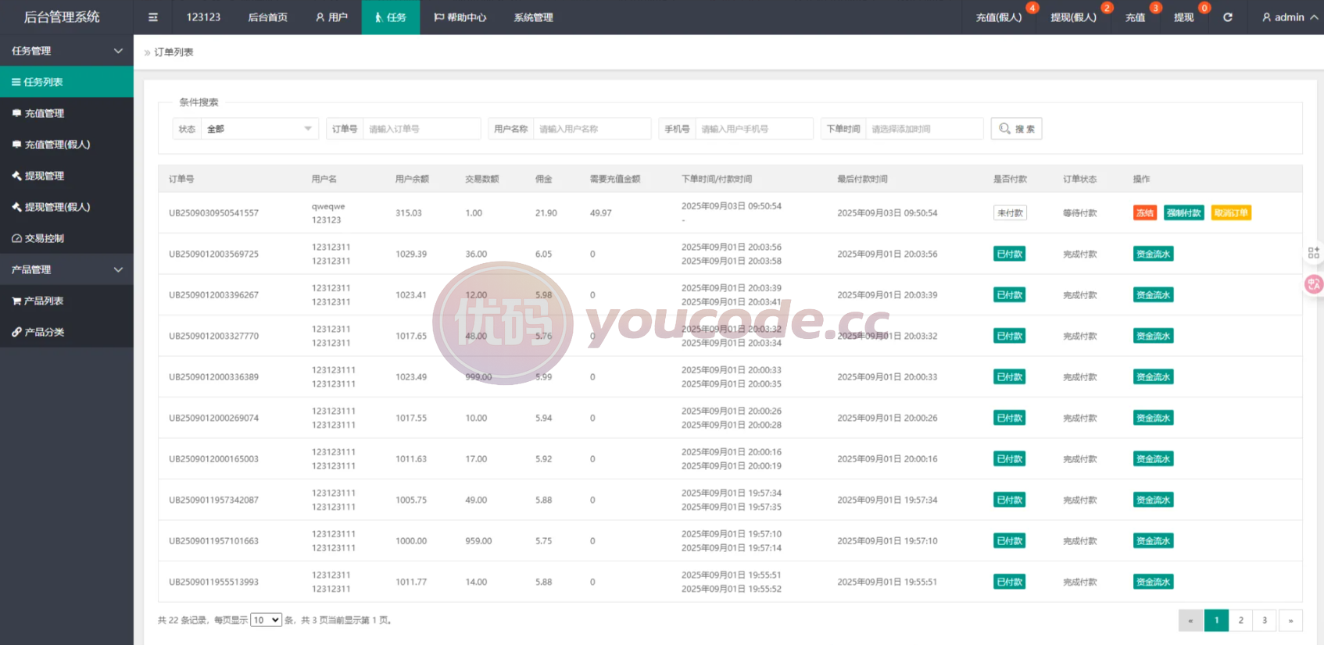
Task: Open 提现管理(假人) in the sidebar
Action: 66,207
